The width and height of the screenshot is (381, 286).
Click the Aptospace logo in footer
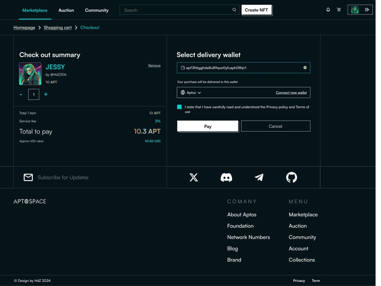(30, 201)
